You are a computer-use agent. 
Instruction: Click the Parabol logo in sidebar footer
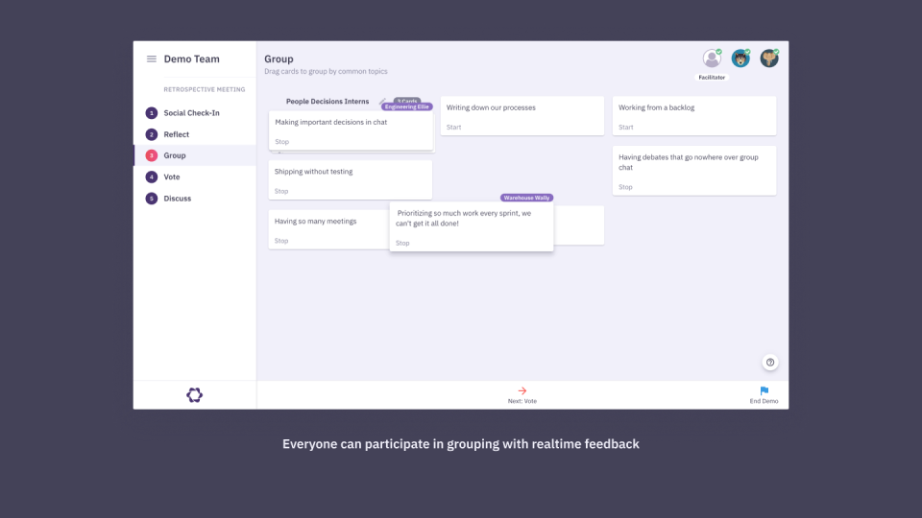pos(195,395)
